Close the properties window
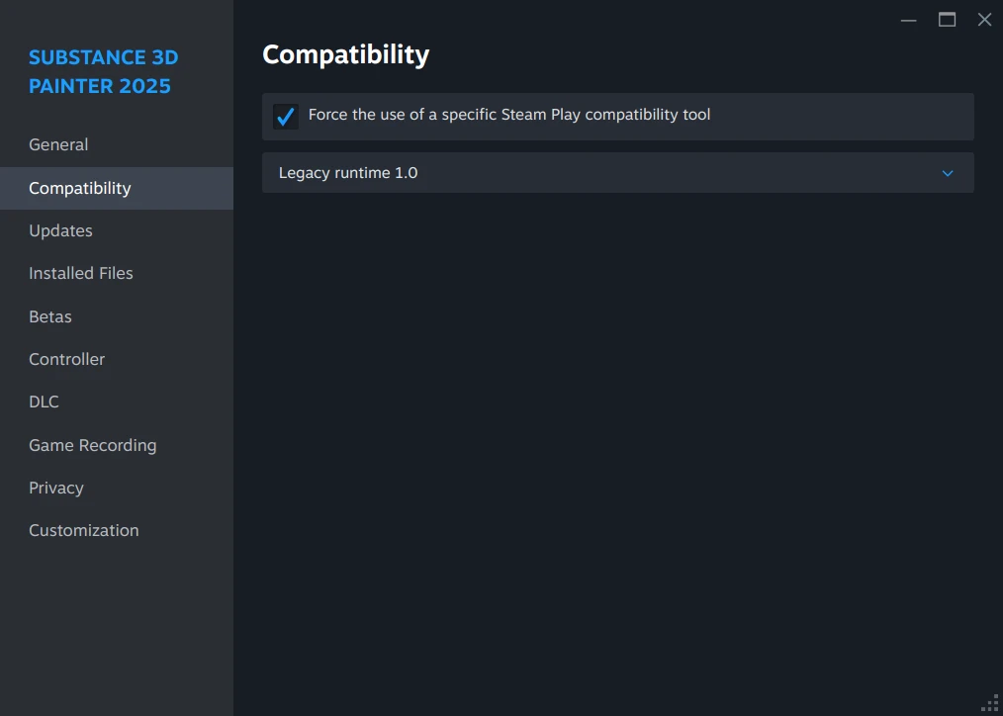Image resolution: width=1003 pixels, height=716 pixels. pos(984,20)
